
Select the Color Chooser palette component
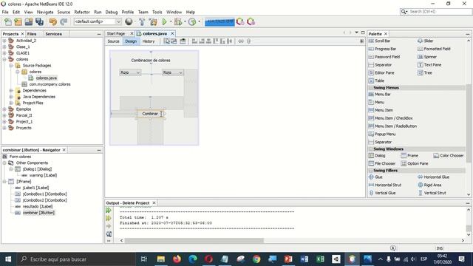(449, 156)
